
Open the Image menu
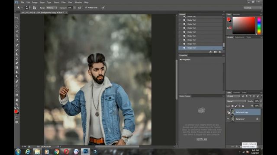pos(35,3)
